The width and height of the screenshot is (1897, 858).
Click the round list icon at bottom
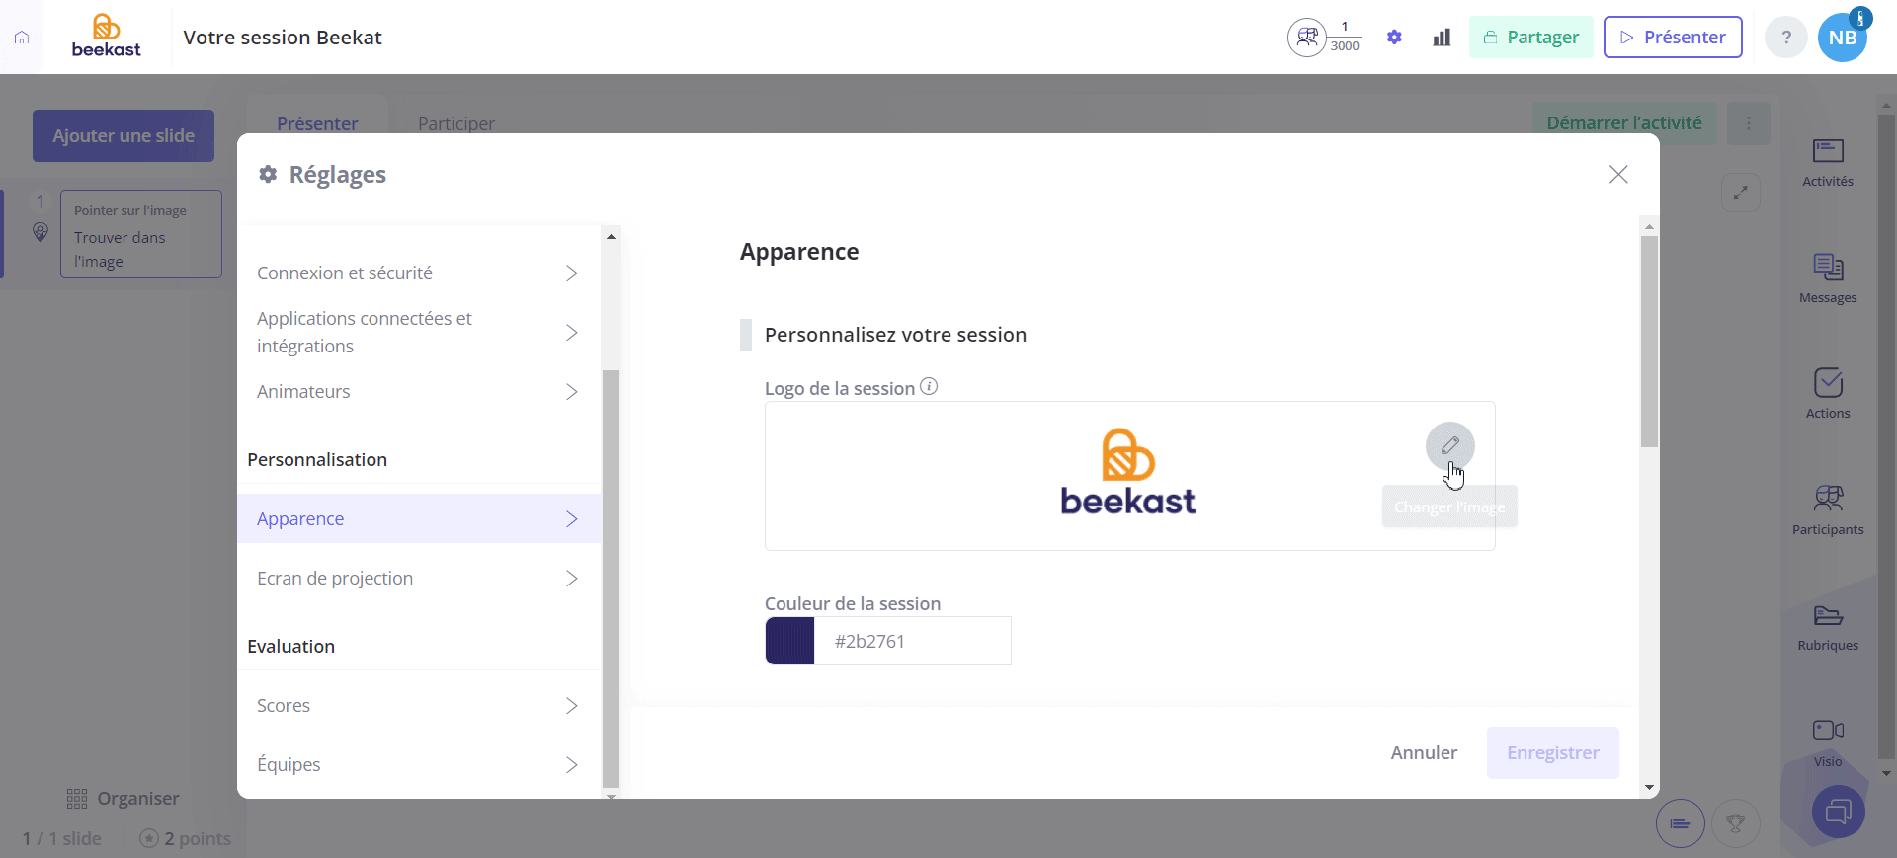click(1681, 823)
